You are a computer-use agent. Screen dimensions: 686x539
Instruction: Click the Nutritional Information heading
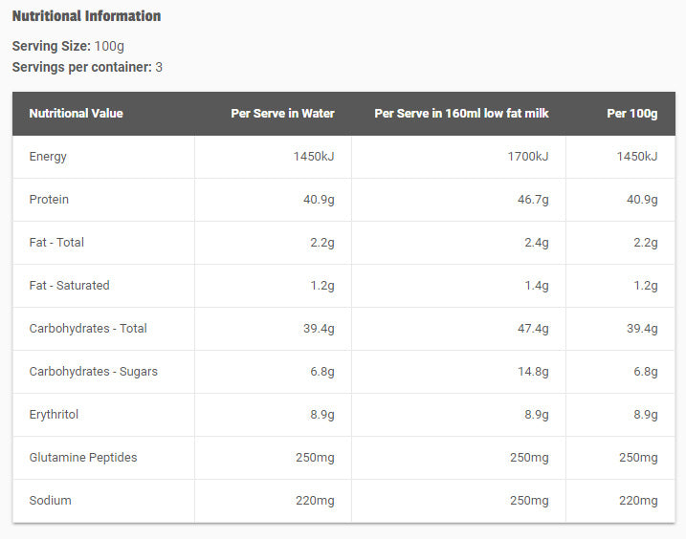point(86,16)
